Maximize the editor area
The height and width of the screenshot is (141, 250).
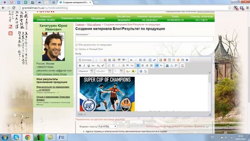tap(141, 71)
